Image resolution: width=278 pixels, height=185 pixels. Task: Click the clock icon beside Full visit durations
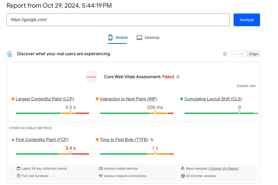(x=18, y=176)
